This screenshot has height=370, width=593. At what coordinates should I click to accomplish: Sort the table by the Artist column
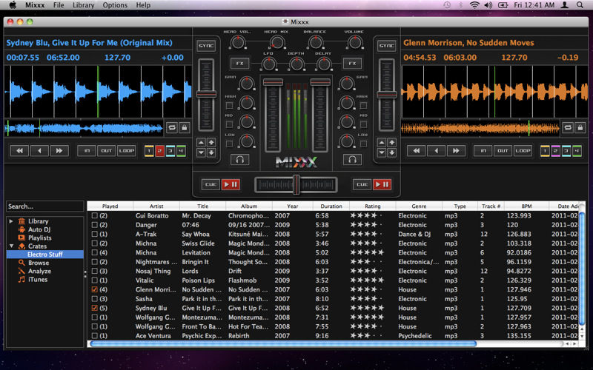156,206
